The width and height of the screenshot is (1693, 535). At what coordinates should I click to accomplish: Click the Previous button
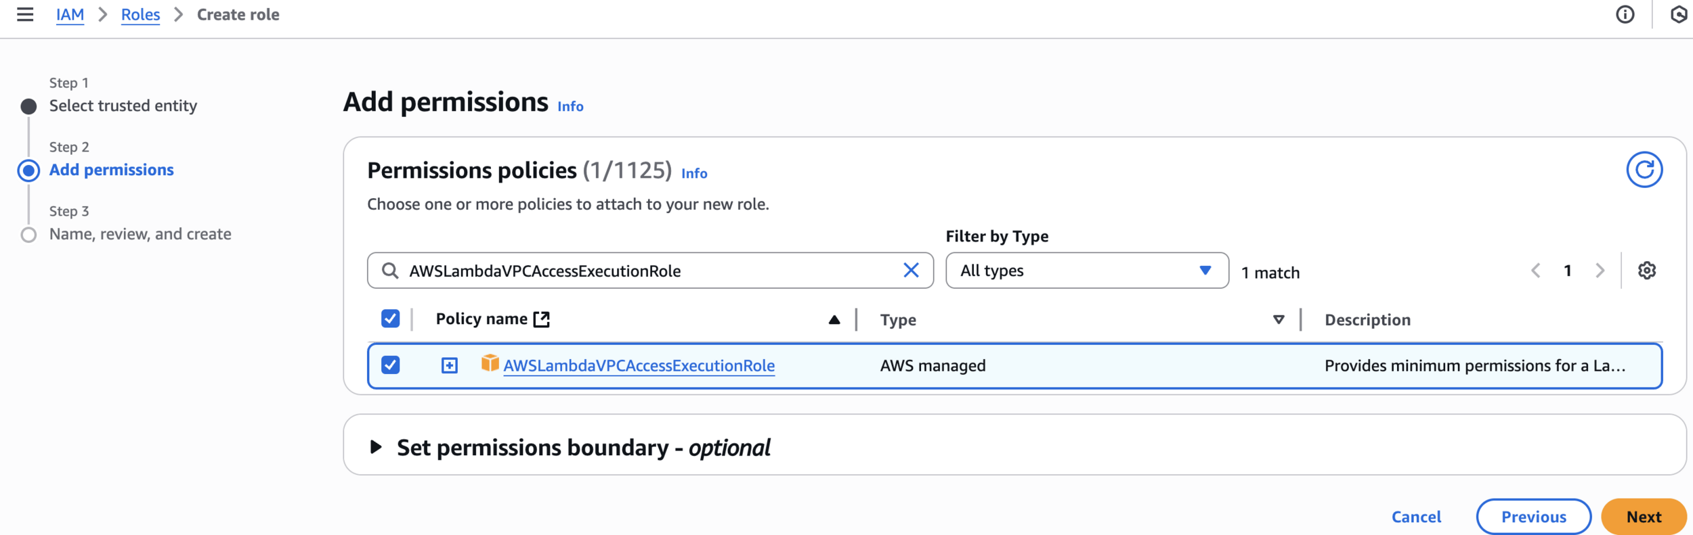[1533, 517]
